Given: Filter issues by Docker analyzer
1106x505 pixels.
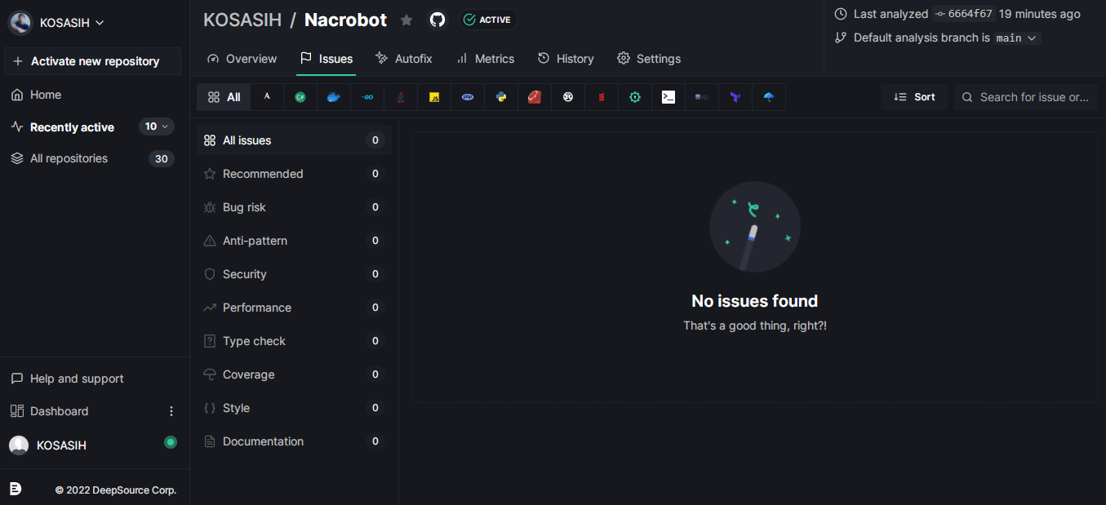Looking at the screenshot, I should coord(334,97).
